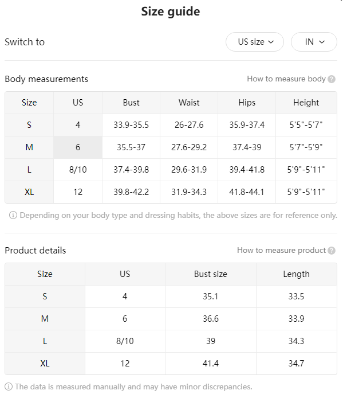Click the Height column header
Screen dimensions: 343x402
(x=306, y=103)
